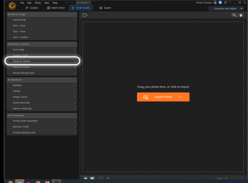The width and height of the screenshot is (248, 183).
Task: Open Product Background tool
Action: [x=42, y=132]
